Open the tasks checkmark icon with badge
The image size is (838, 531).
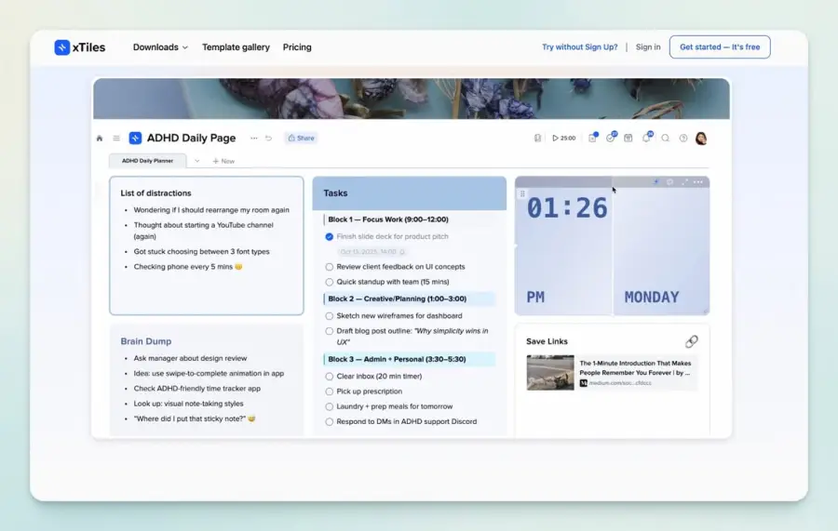tap(611, 138)
